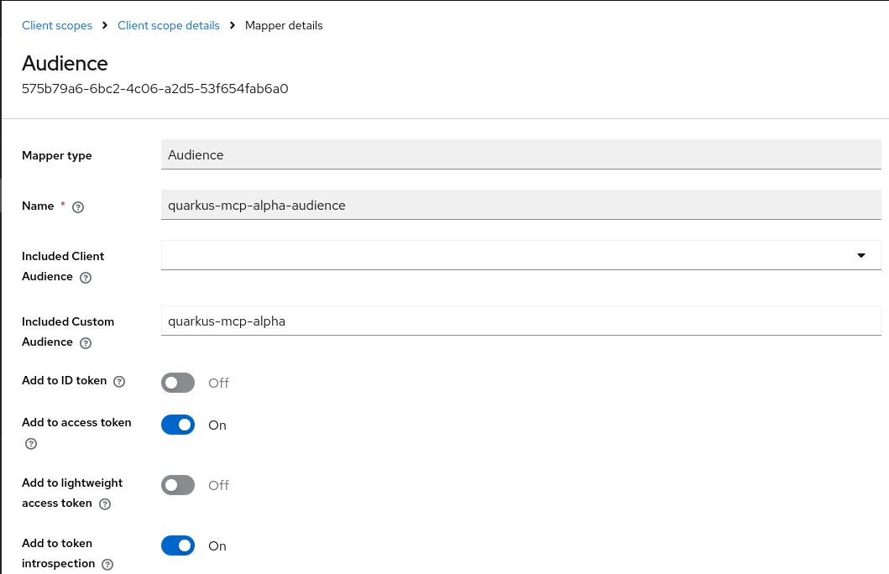Click the Add to ID token help icon
This screenshot has width=889, height=574.
(x=119, y=381)
